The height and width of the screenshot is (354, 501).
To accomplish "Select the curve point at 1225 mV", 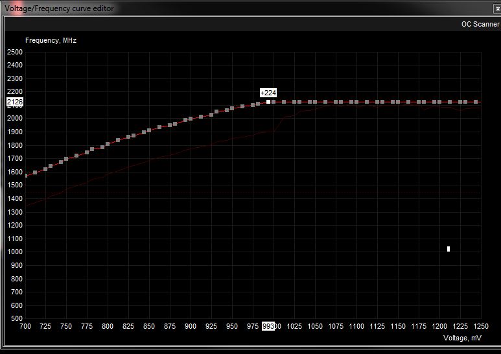I will (460, 102).
